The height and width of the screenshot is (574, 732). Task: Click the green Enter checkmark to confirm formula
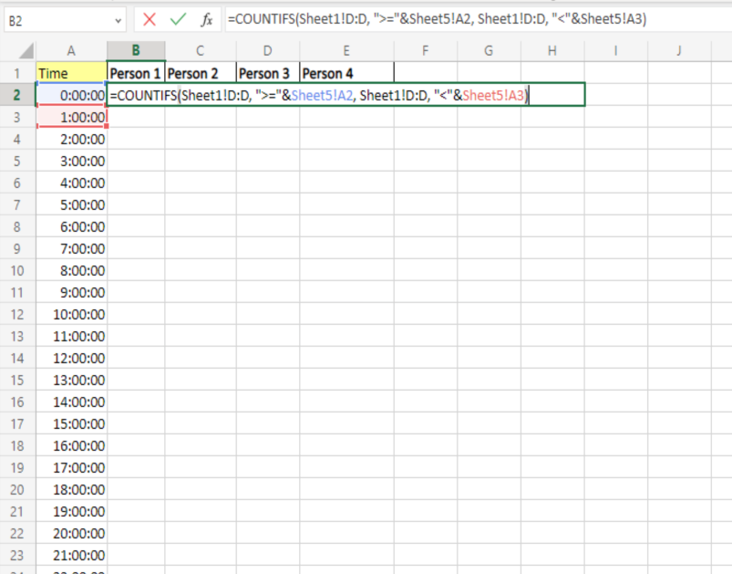click(177, 18)
